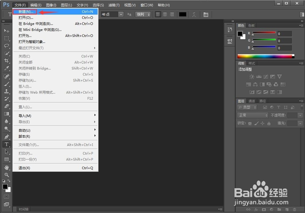Open the character and paragraph panel icon
The width and height of the screenshot is (305, 213).
coord(206,14)
